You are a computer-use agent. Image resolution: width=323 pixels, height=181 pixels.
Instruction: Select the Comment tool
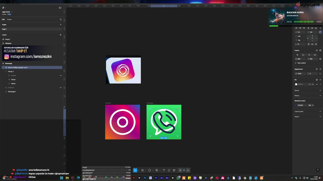click(169, 170)
